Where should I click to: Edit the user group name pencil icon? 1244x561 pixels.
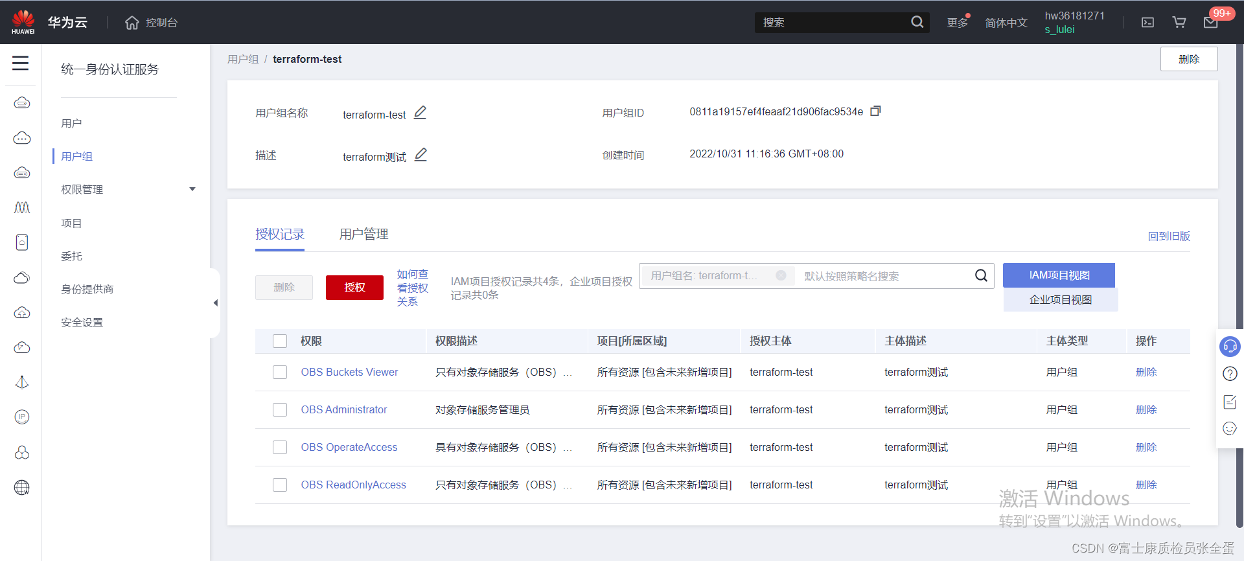pyautogui.click(x=420, y=113)
